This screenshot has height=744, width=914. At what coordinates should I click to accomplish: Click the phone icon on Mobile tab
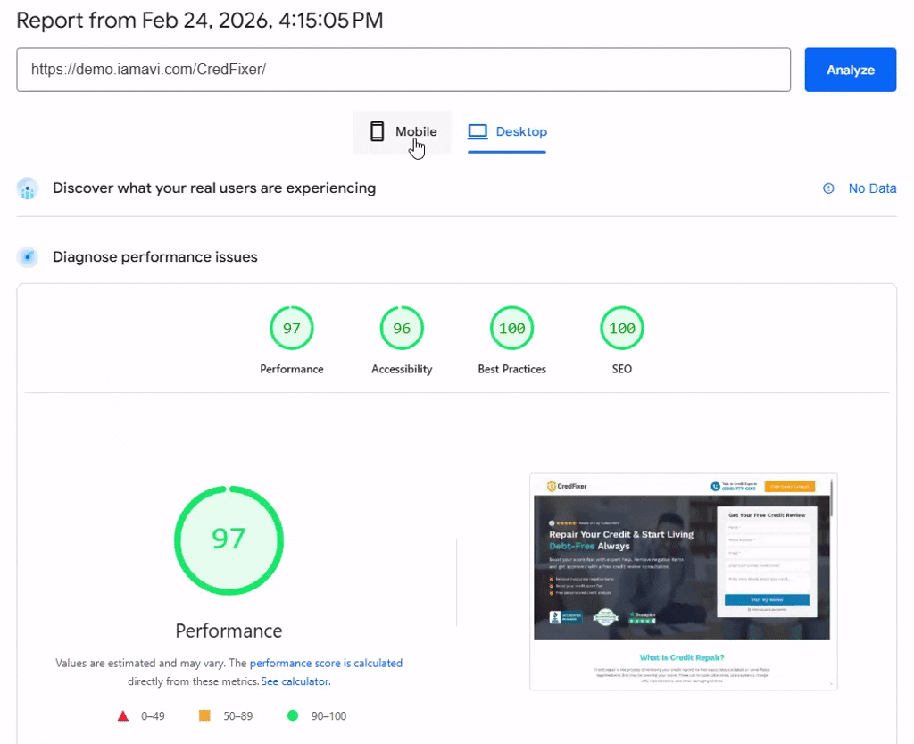378,131
